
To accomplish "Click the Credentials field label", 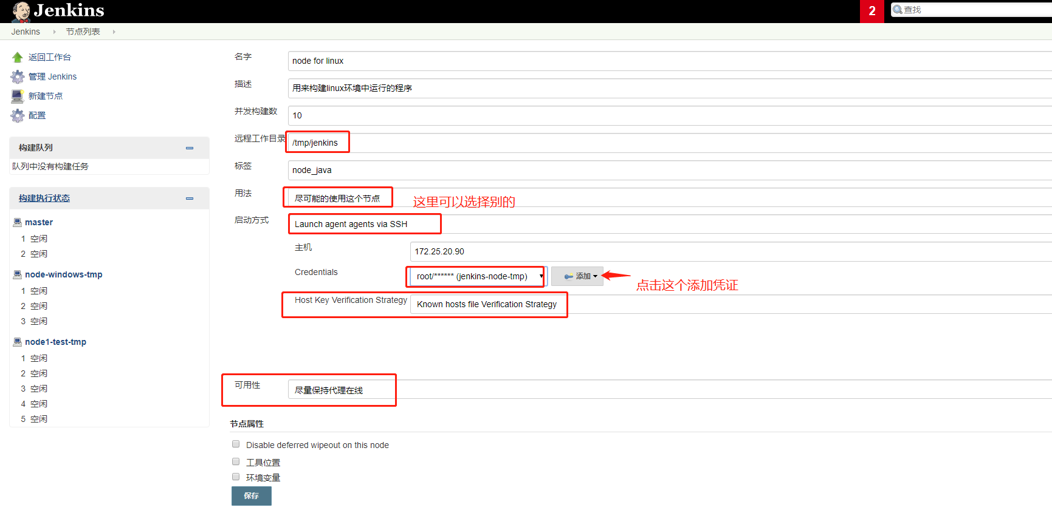I will coord(316,272).
